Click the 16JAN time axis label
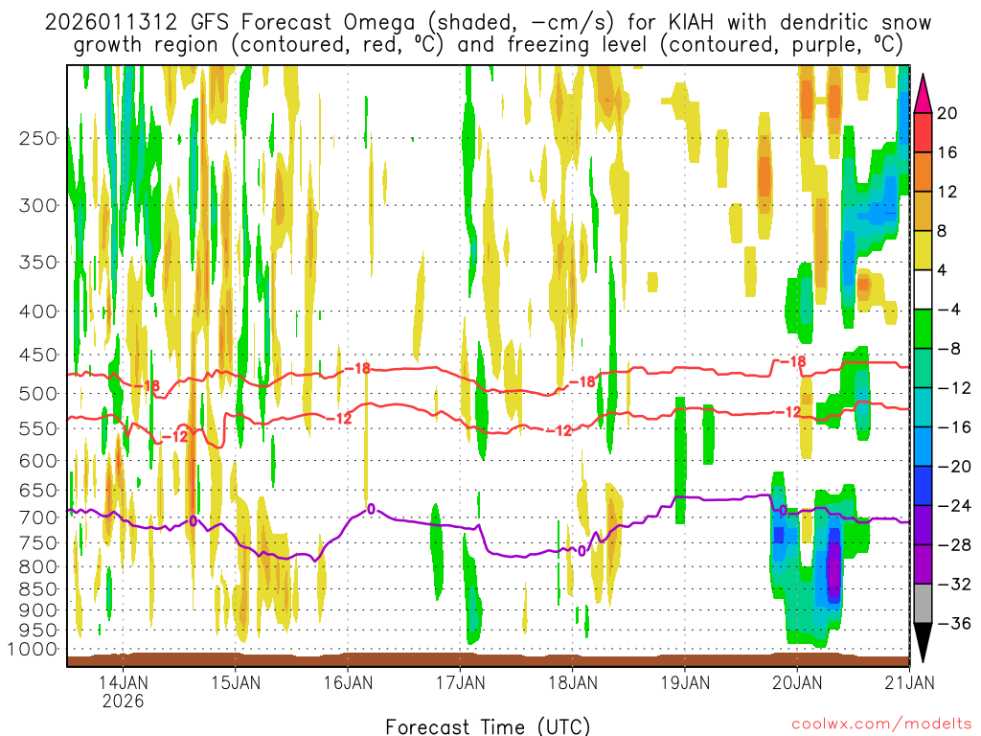Image resolution: width=981 pixels, height=736 pixels. 348,682
